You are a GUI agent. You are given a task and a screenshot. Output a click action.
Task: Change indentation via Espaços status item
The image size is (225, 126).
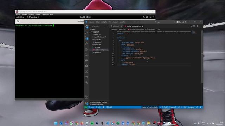173,107
